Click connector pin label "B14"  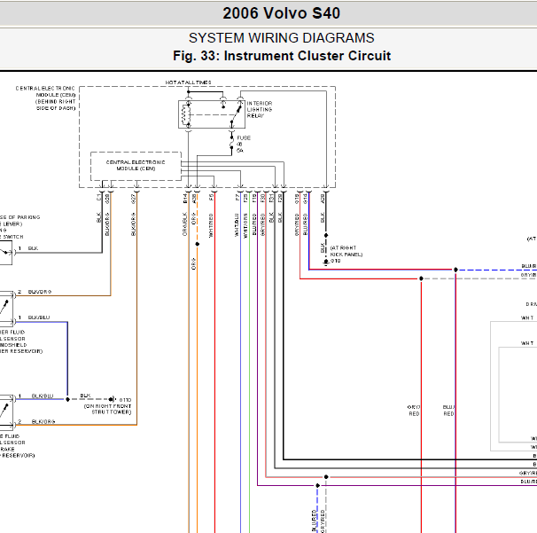click(x=185, y=198)
